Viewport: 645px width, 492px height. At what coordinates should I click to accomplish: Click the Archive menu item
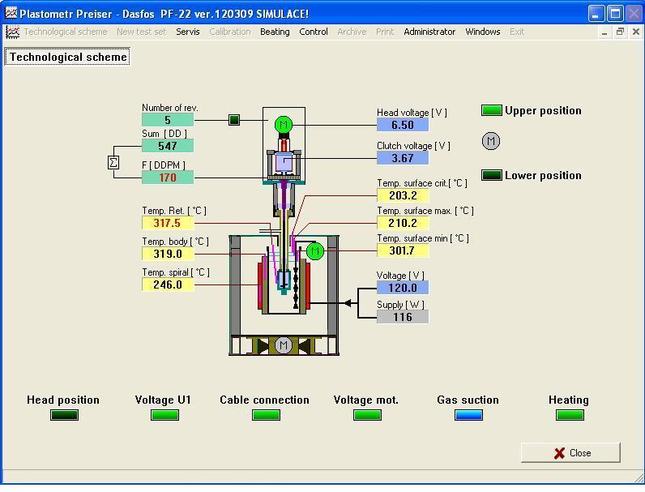click(352, 32)
